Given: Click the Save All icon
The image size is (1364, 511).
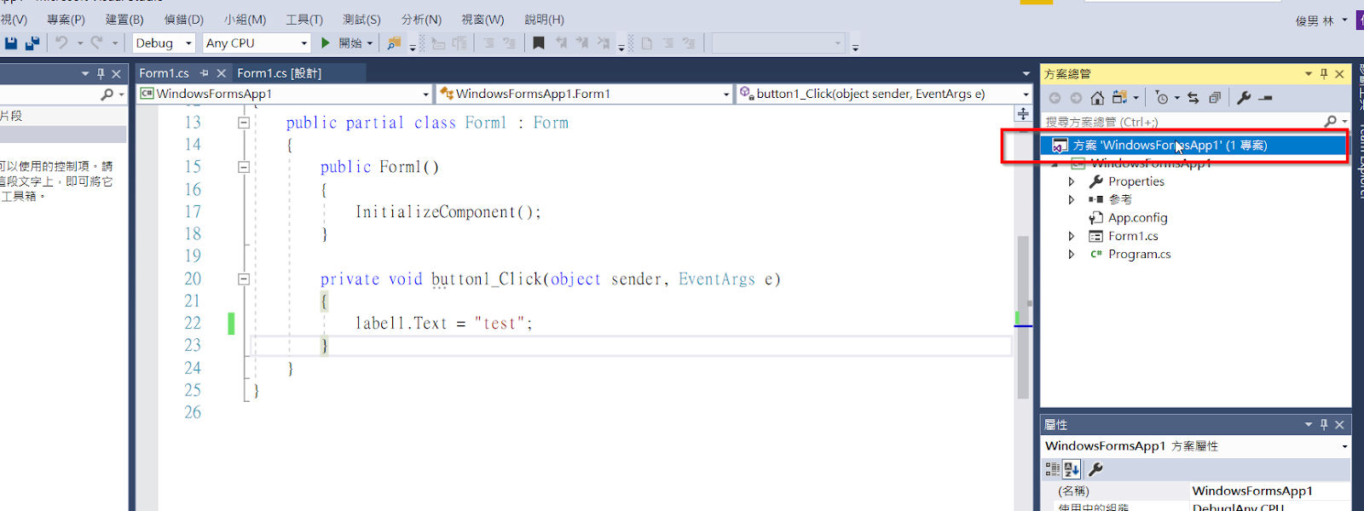Looking at the screenshot, I should [x=32, y=43].
